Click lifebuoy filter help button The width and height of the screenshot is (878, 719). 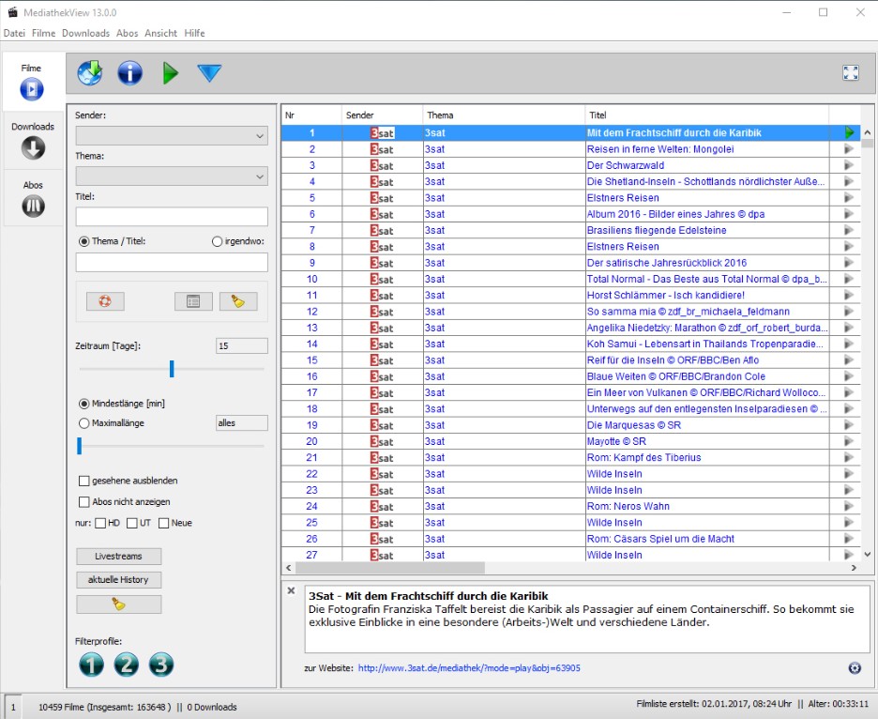click(x=105, y=301)
